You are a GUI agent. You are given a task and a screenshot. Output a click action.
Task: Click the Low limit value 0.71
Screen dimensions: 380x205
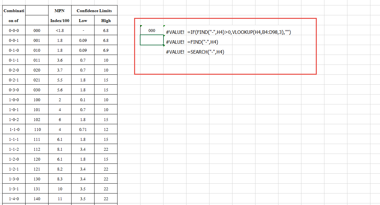click(x=83, y=130)
